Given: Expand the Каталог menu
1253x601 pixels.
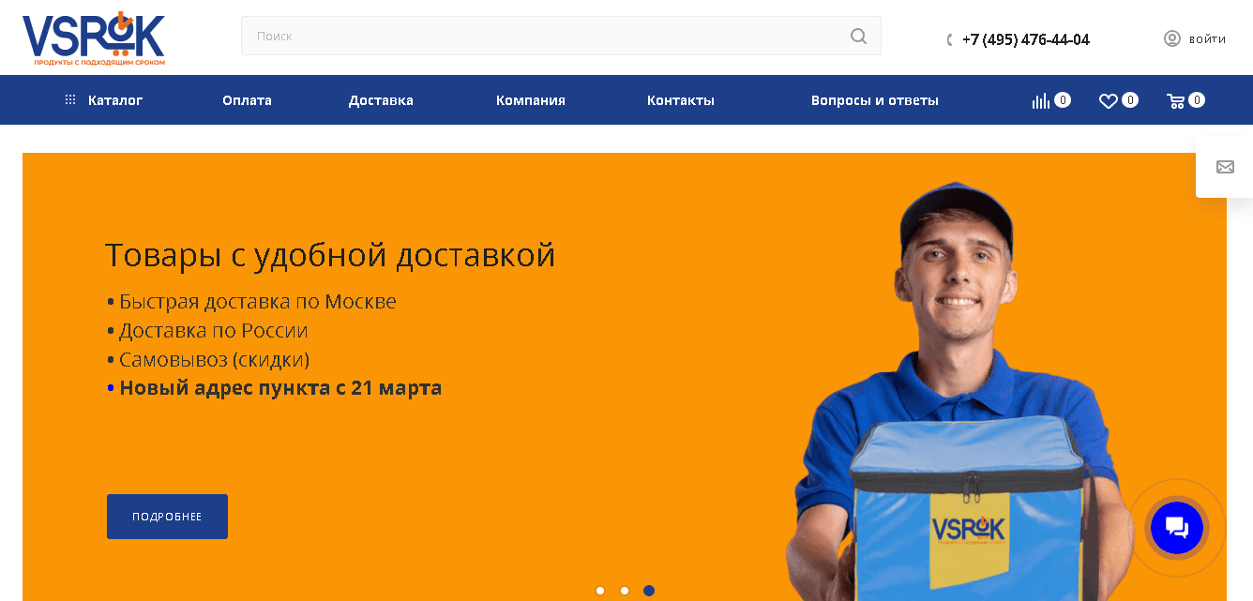Looking at the screenshot, I should tap(104, 100).
